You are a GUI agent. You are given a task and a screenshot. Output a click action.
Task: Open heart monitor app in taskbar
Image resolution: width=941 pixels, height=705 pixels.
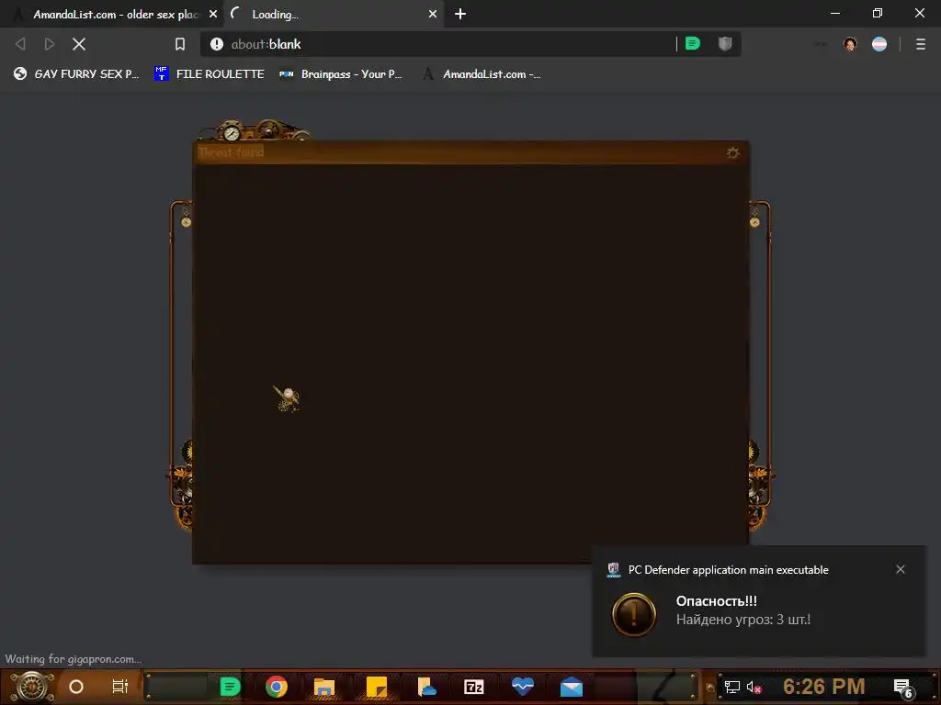[523, 686]
